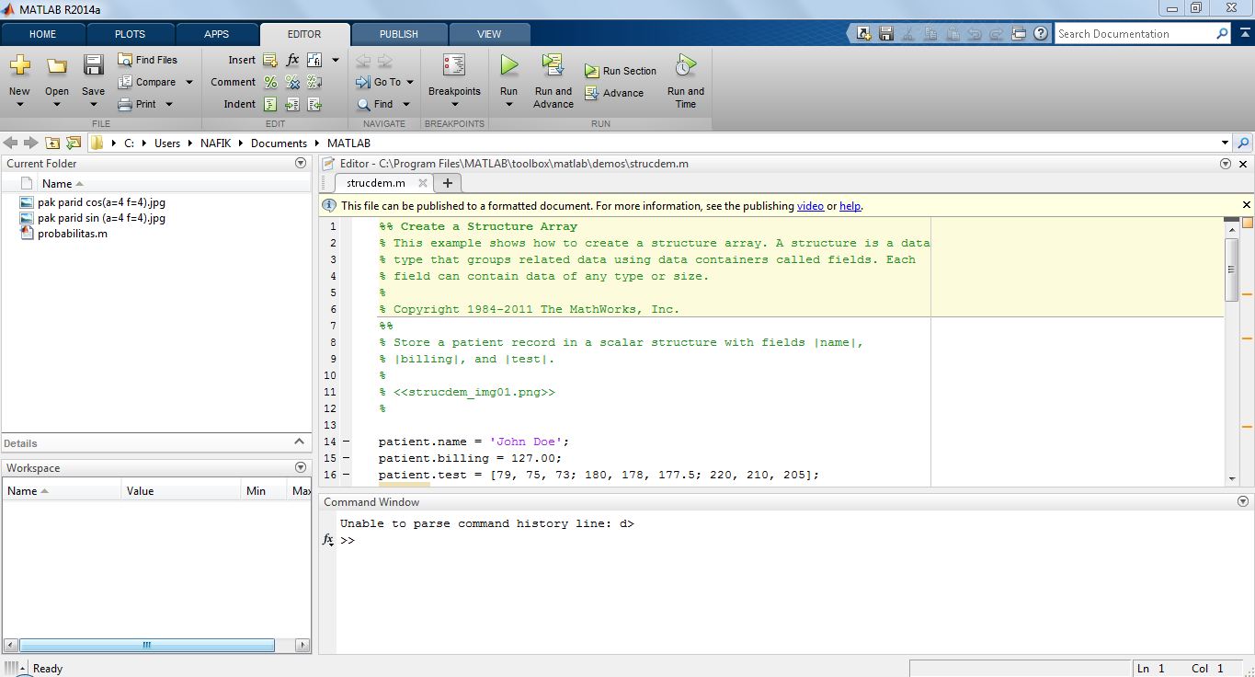Switch to the APPS tab
Screen dimensions: 1255x677
click(216, 34)
